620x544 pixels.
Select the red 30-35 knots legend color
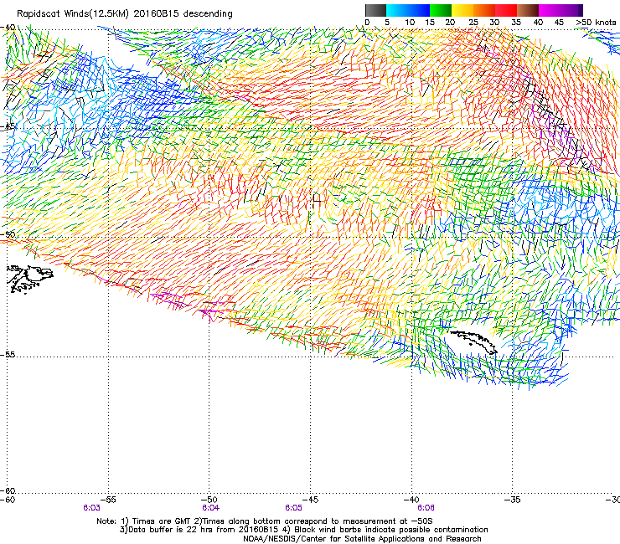point(506,10)
